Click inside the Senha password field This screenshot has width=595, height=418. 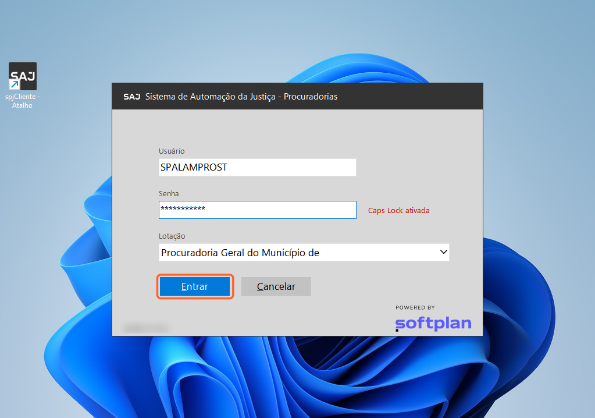[x=257, y=210]
